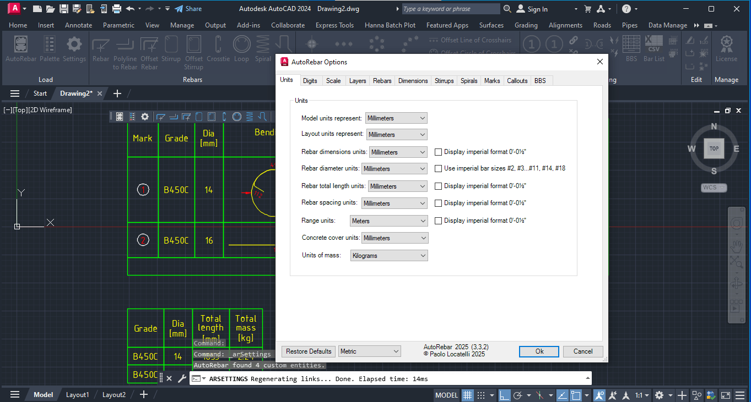
Task: Switch to the Stirrups tab
Action: point(444,81)
